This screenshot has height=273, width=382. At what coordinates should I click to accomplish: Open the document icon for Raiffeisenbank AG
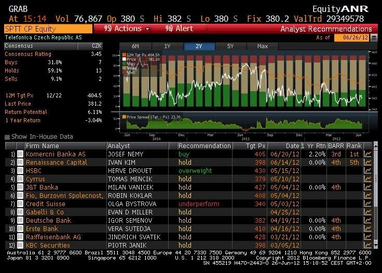(x=20, y=237)
